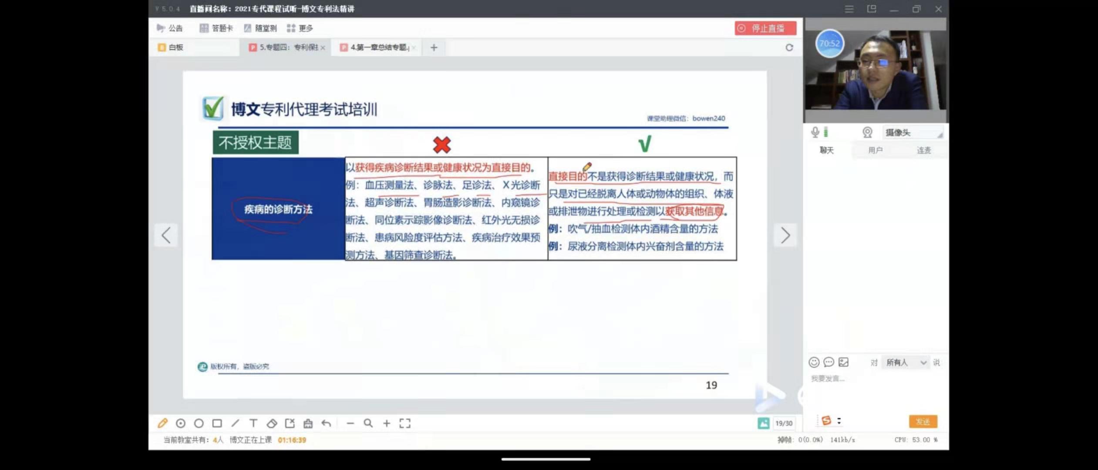Viewport: 1098px width, 470px height.
Task: Switch to the 用户 panel tab
Action: click(875, 150)
